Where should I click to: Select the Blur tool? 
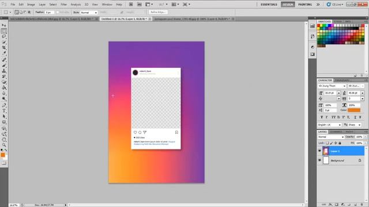tap(4, 93)
